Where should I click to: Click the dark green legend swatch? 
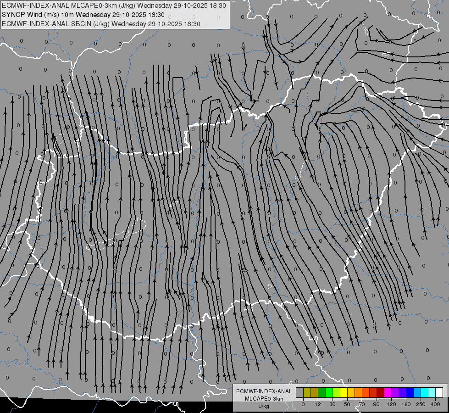(x=322, y=392)
